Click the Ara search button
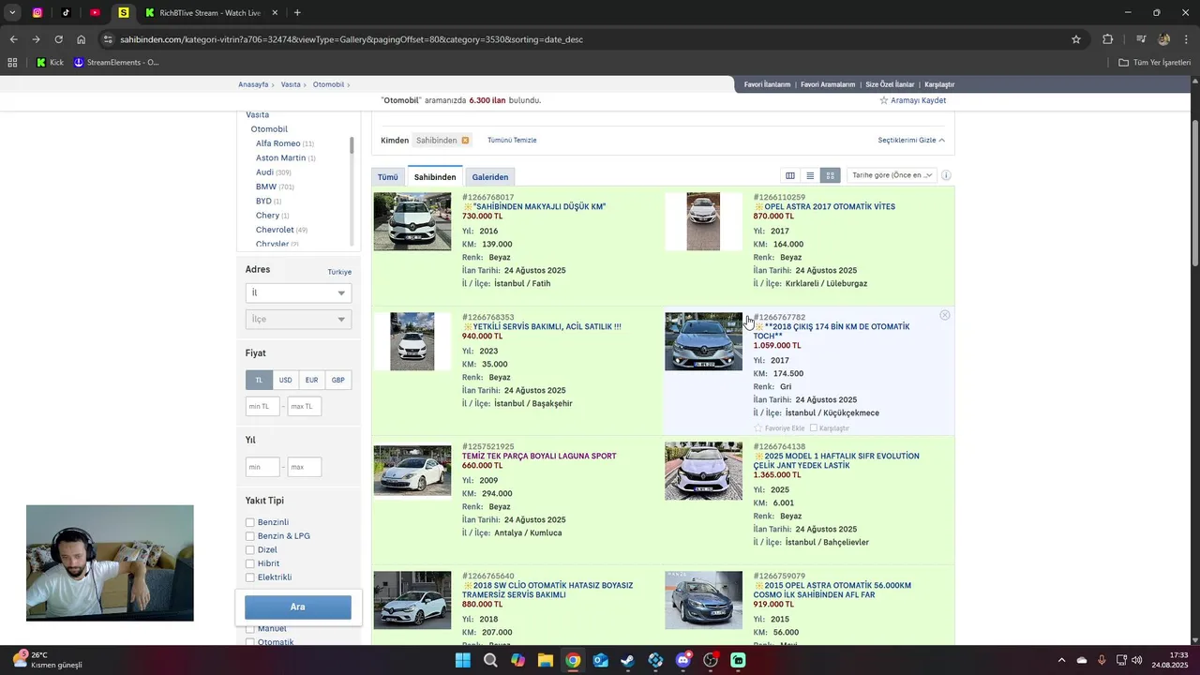This screenshot has width=1200, height=675. (298, 607)
